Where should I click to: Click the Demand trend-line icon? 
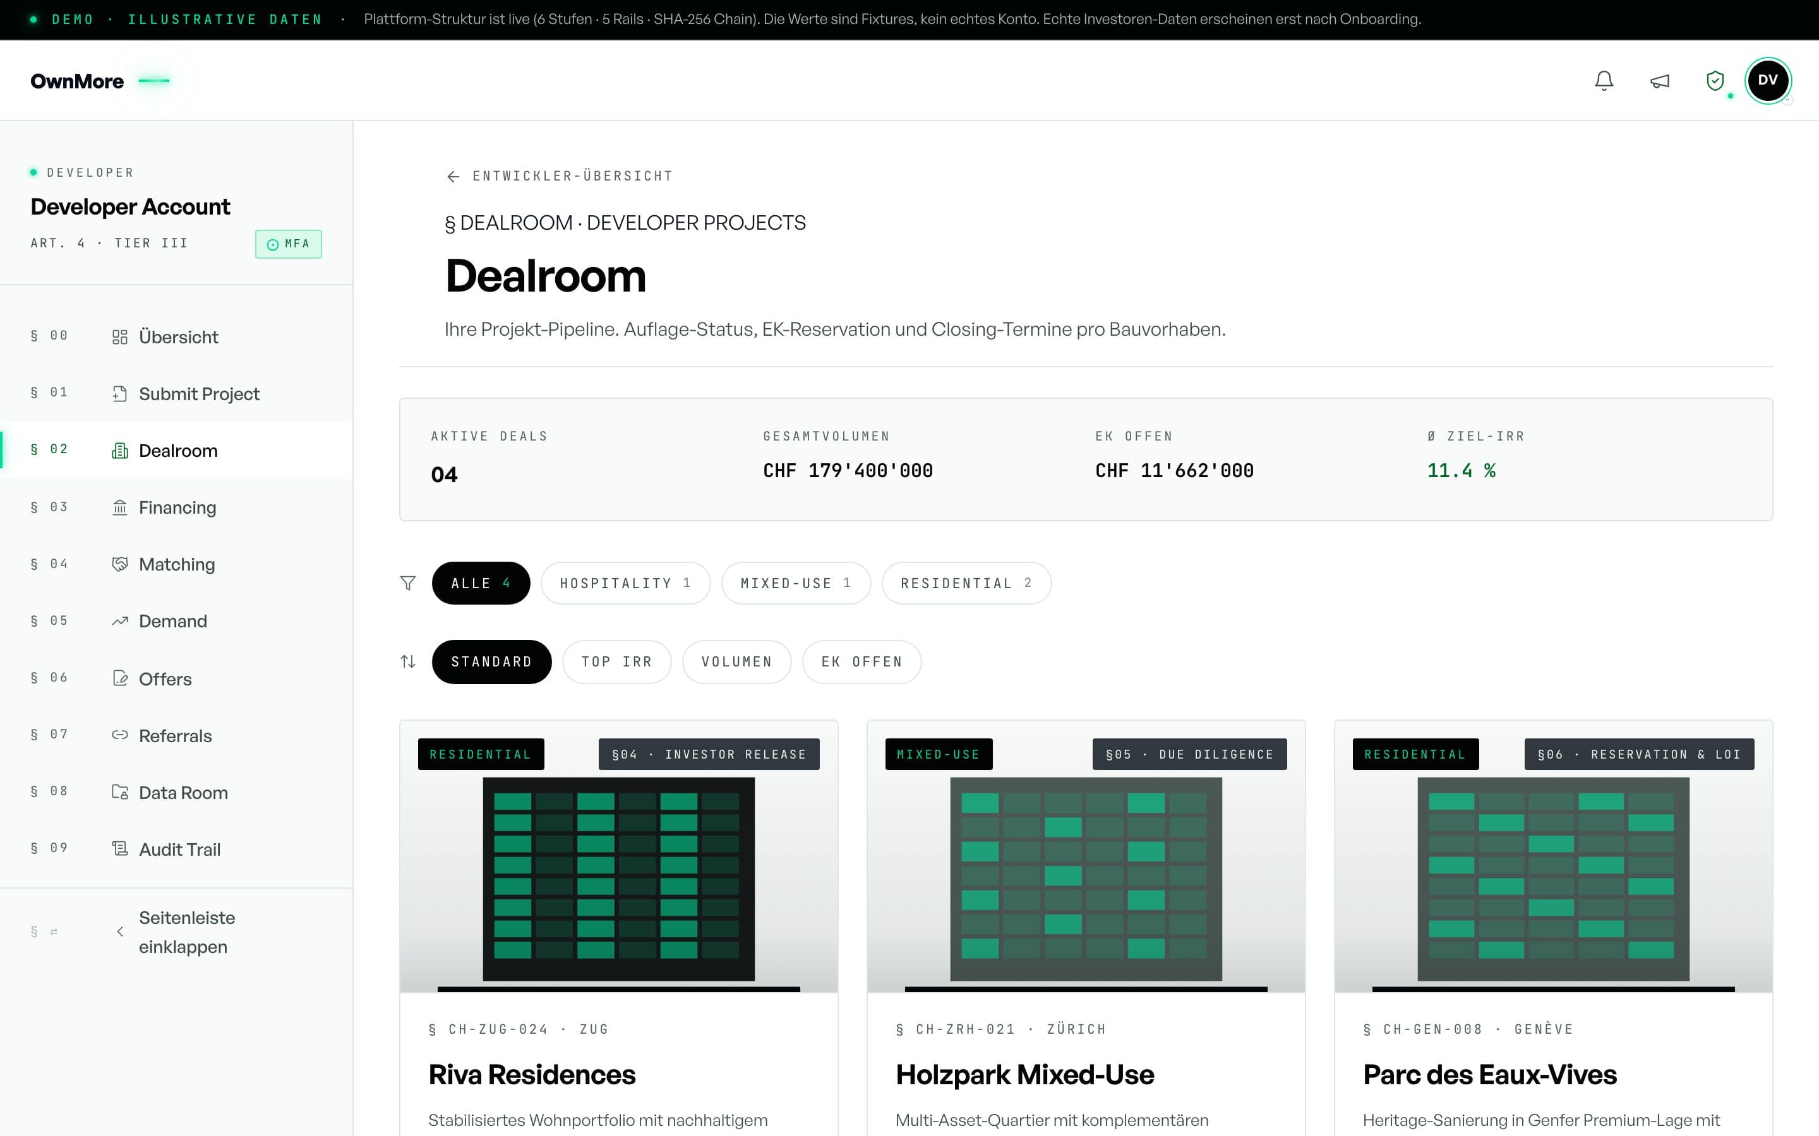coord(119,622)
